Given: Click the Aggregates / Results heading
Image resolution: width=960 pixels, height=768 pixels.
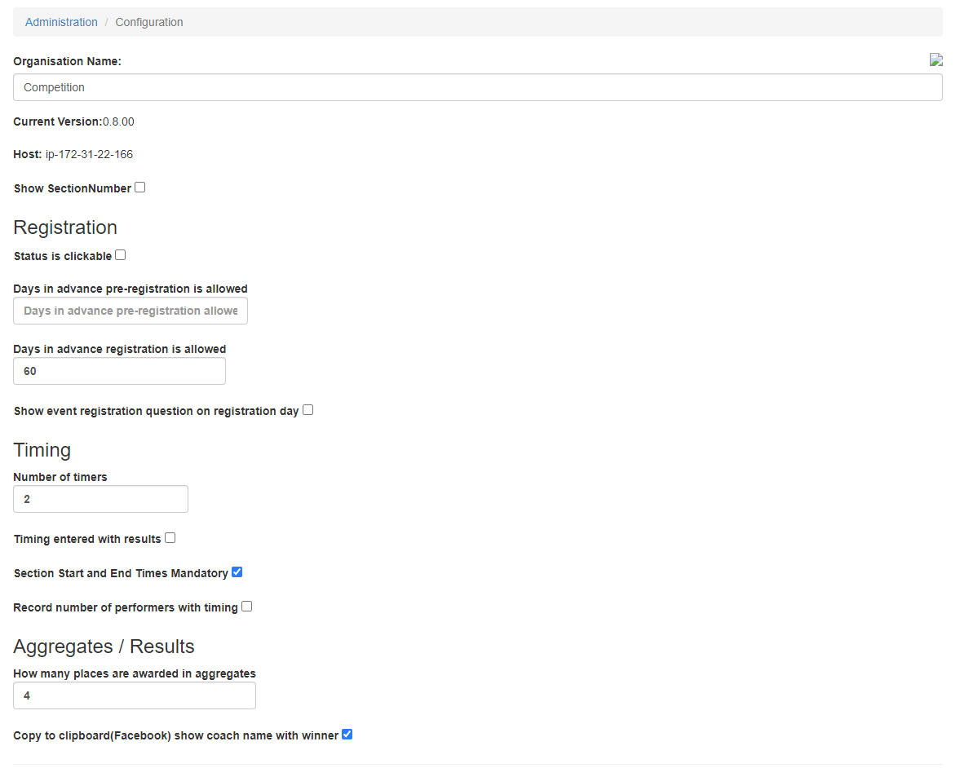Looking at the screenshot, I should (x=104, y=647).
